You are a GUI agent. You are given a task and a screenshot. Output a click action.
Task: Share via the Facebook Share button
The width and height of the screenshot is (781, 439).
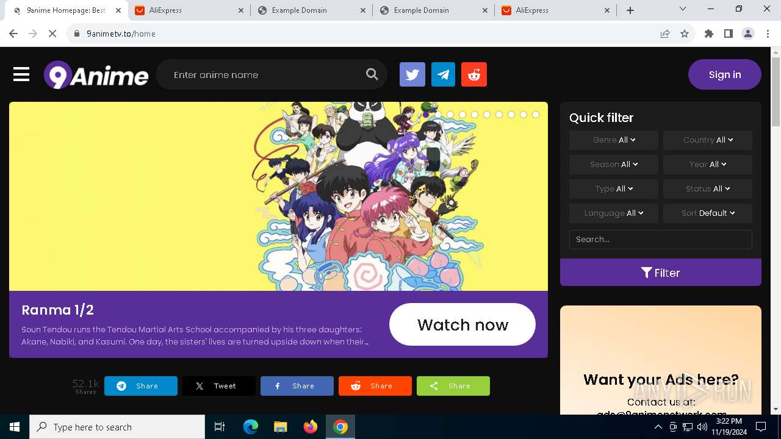(297, 386)
